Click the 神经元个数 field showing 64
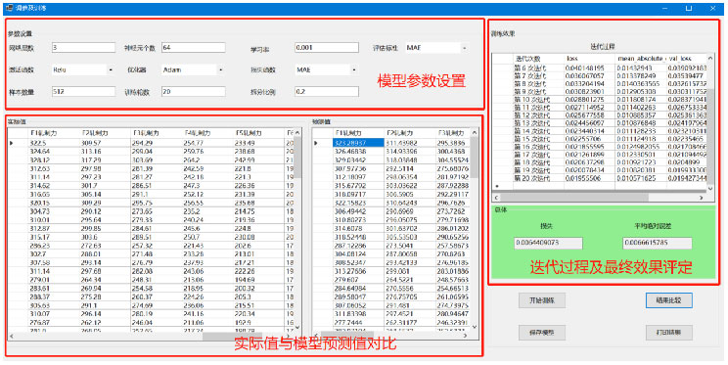This screenshot has height=365, width=728. (193, 47)
